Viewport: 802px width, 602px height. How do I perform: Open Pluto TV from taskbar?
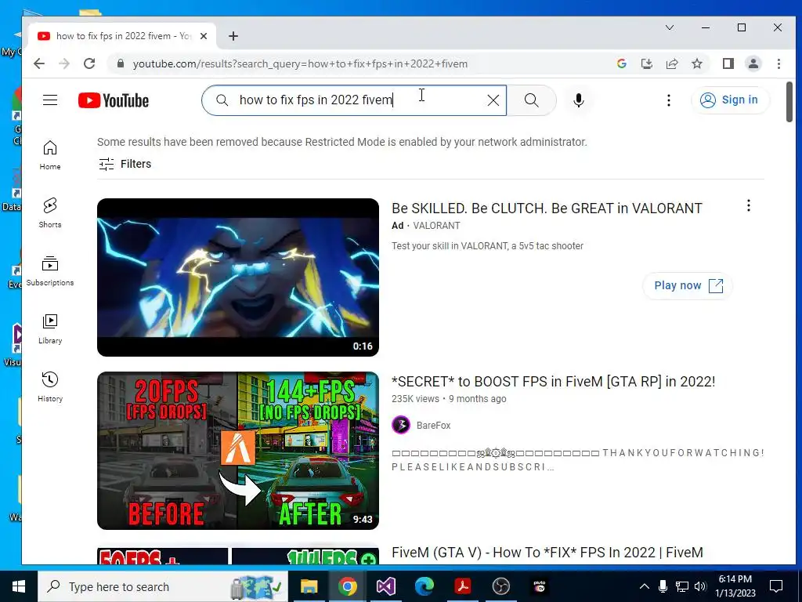[x=539, y=586]
